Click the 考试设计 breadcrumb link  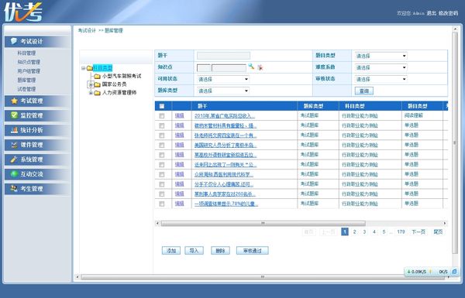pyautogui.click(x=87, y=30)
